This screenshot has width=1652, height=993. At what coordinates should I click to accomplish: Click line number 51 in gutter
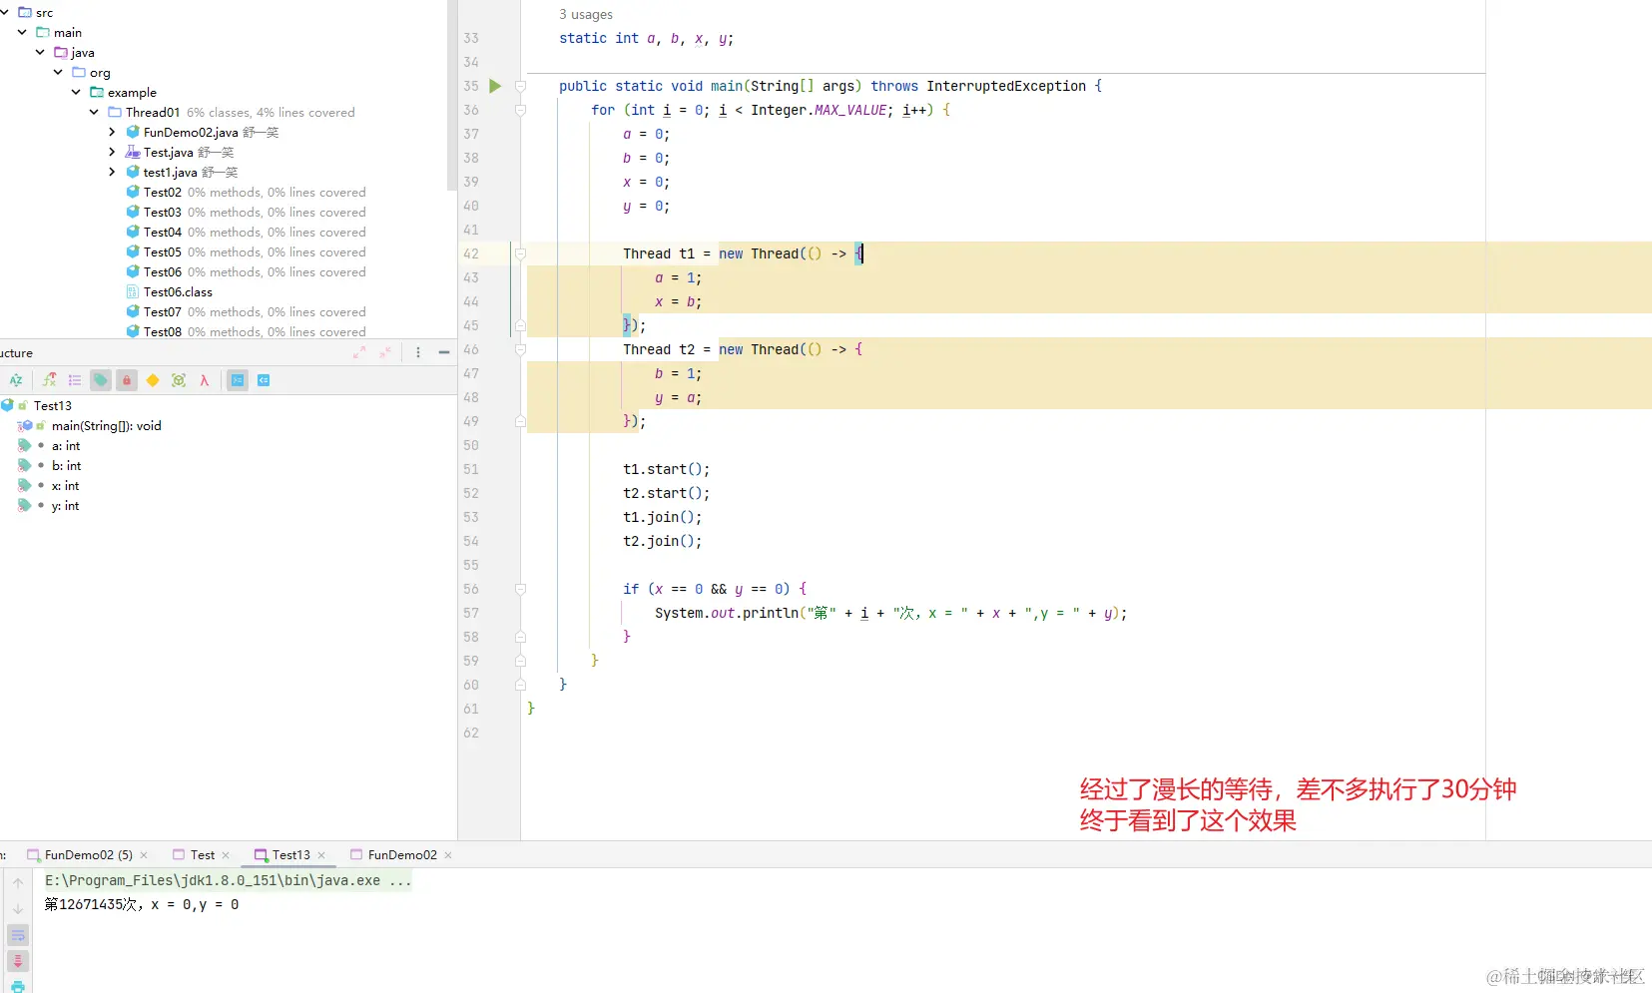(471, 469)
